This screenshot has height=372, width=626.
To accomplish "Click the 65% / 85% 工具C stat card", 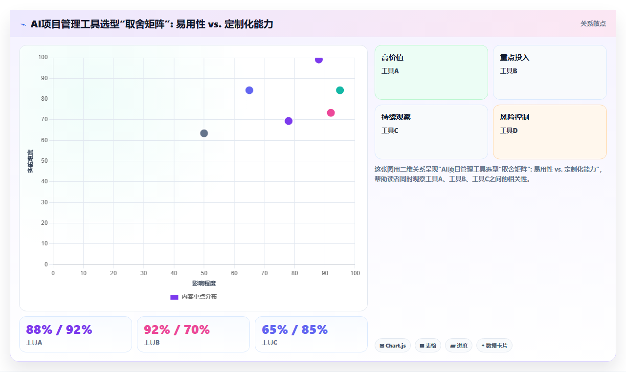I will pyautogui.click(x=311, y=334).
